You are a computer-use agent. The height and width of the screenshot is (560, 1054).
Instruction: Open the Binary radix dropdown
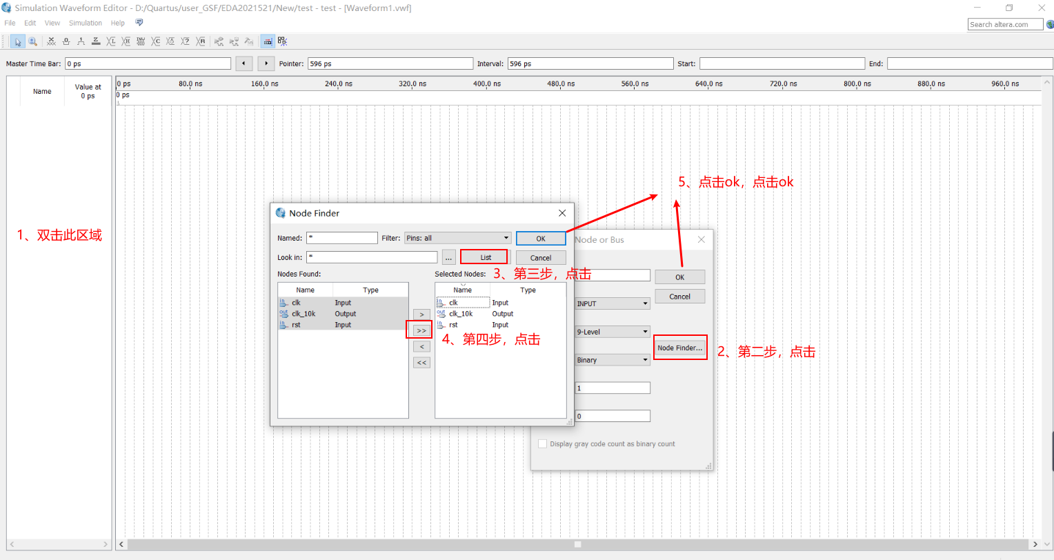click(x=613, y=360)
